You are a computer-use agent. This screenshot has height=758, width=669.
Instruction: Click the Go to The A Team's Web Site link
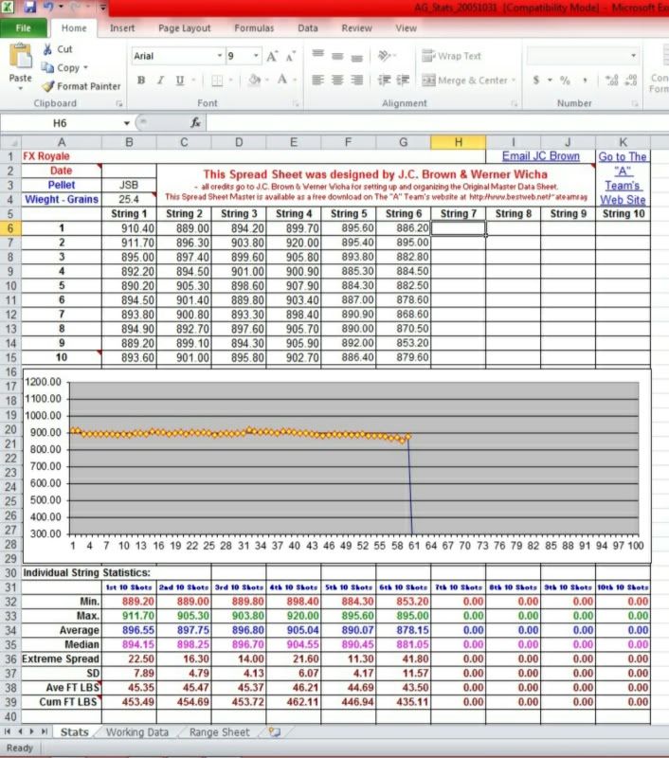[623, 178]
